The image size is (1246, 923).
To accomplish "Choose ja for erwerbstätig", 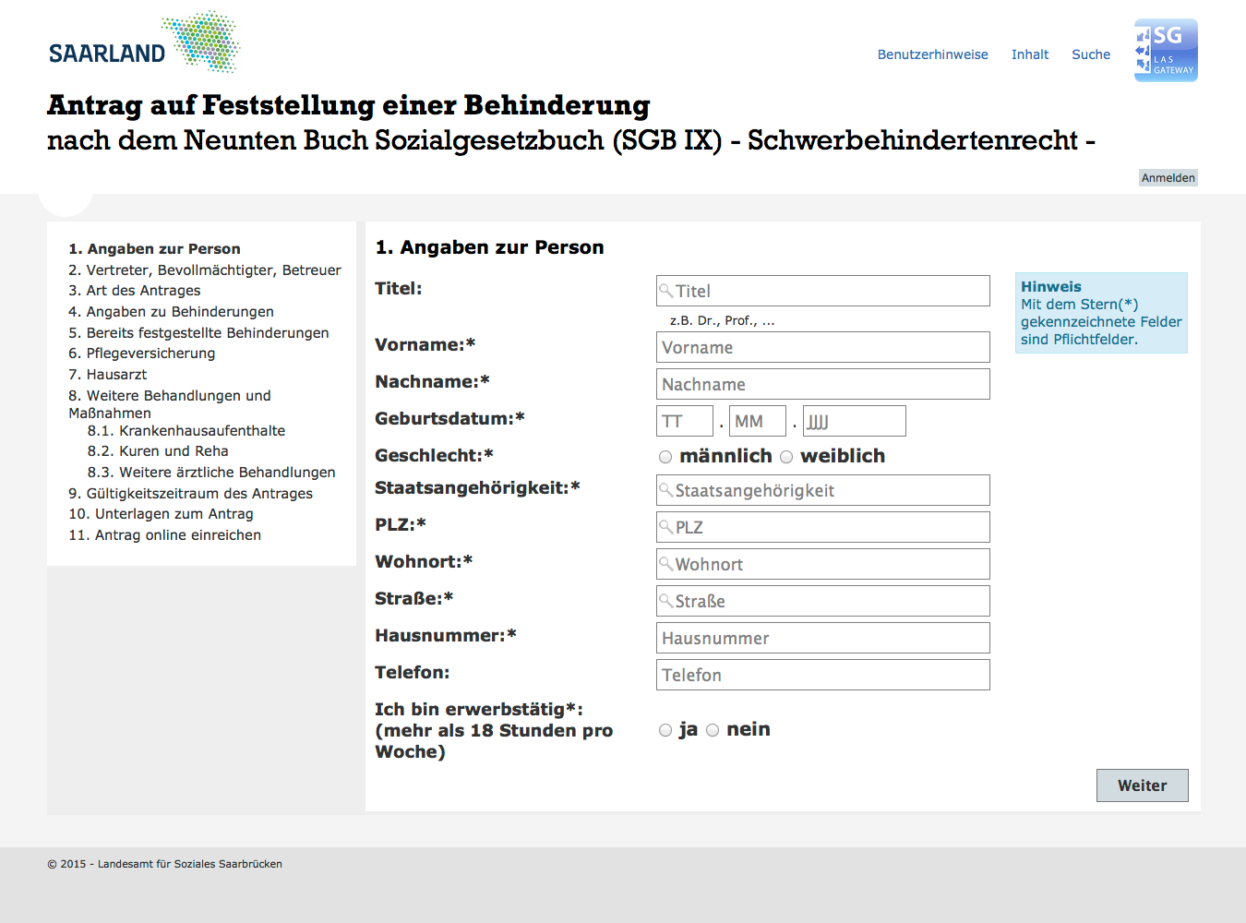I will (x=665, y=730).
